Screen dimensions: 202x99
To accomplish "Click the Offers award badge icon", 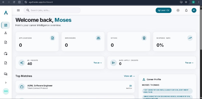I will tap(144, 38).
